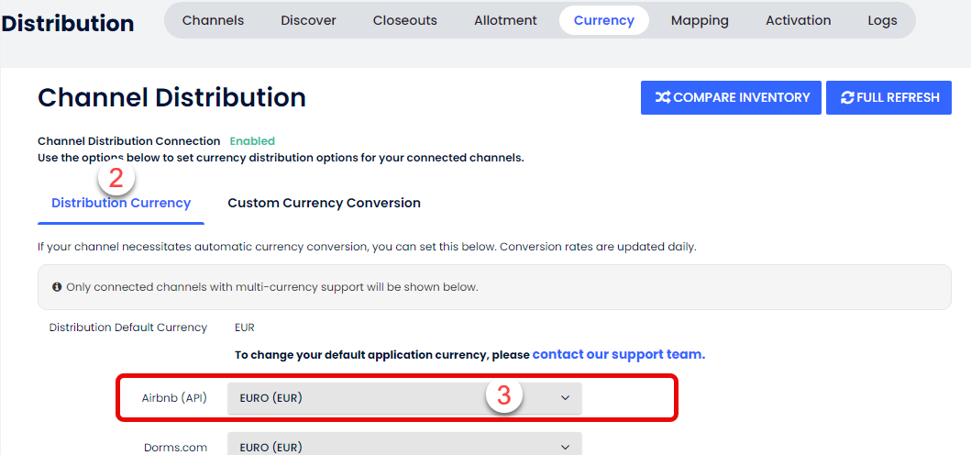Open the Discover tab
Viewport: 971px width, 455px height.
coord(308,20)
